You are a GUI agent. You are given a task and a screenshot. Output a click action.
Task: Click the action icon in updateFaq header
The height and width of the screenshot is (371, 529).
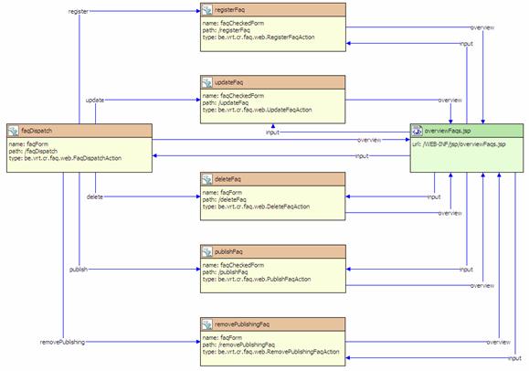206,82
